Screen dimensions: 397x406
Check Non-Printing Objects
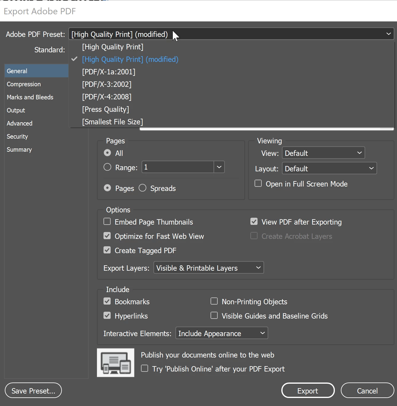214,301
